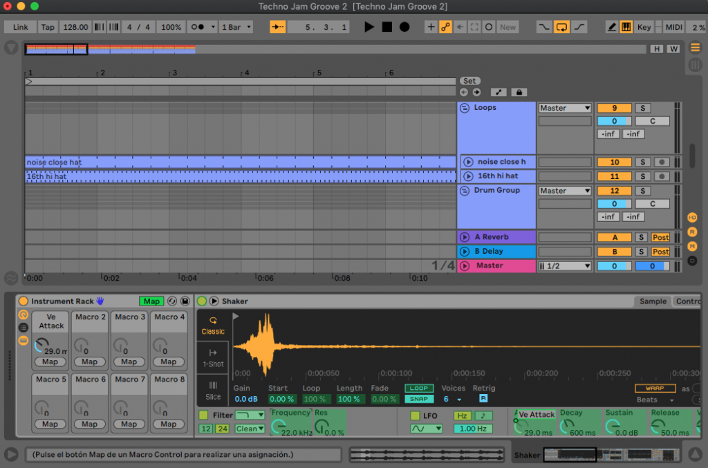Click the Map button under Macro 2
This screenshot has width=708, height=468.
(x=89, y=362)
